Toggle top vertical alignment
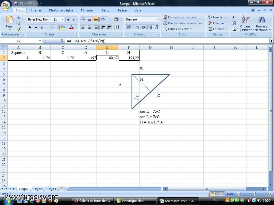Viewport: 274px width, 205px height. [x=83, y=19]
